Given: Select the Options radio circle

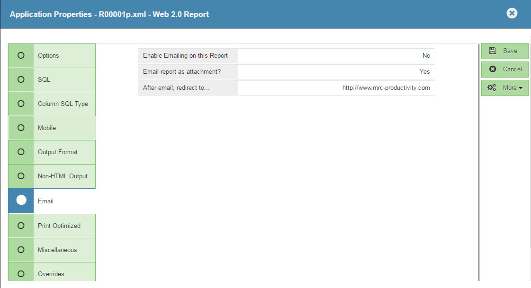Looking at the screenshot, I should click(x=21, y=55).
